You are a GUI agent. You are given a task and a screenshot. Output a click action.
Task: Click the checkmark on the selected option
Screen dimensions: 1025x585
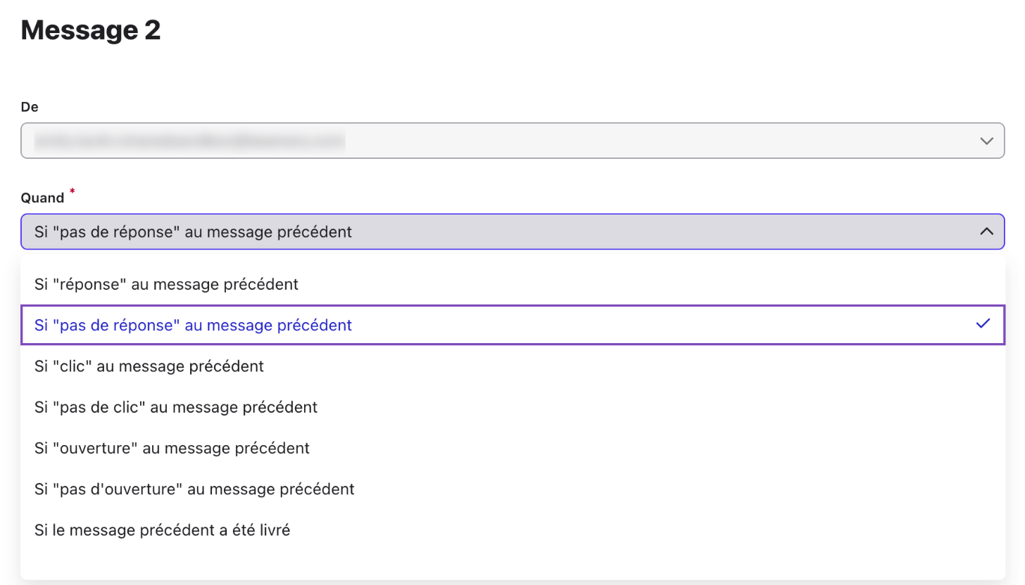pyautogui.click(x=983, y=324)
